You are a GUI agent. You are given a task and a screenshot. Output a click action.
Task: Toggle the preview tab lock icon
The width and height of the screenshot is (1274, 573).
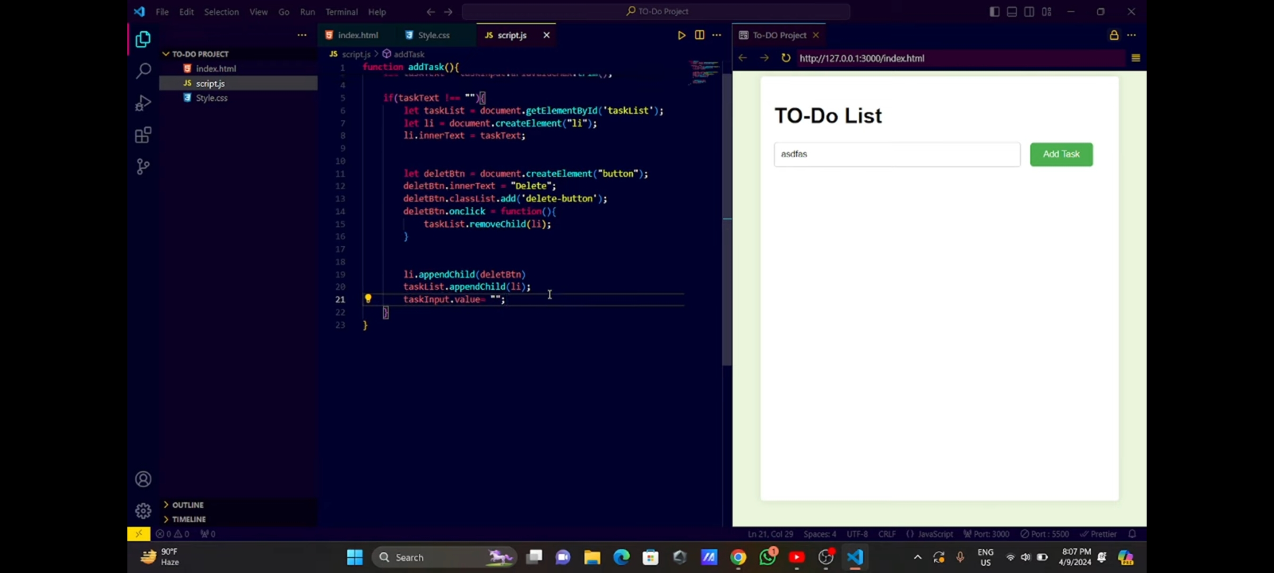[x=1114, y=35]
